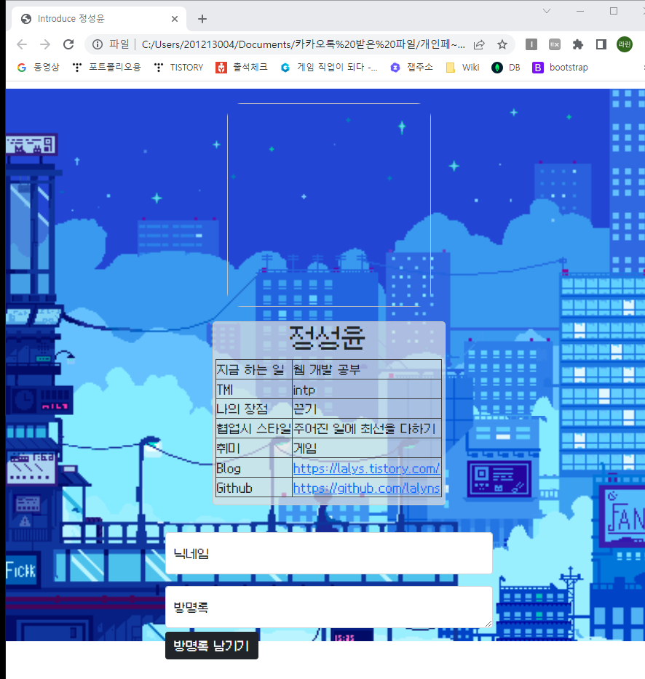Open the first dark square extension icon
This screenshot has width=645, height=679.
[x=531, y=44]
